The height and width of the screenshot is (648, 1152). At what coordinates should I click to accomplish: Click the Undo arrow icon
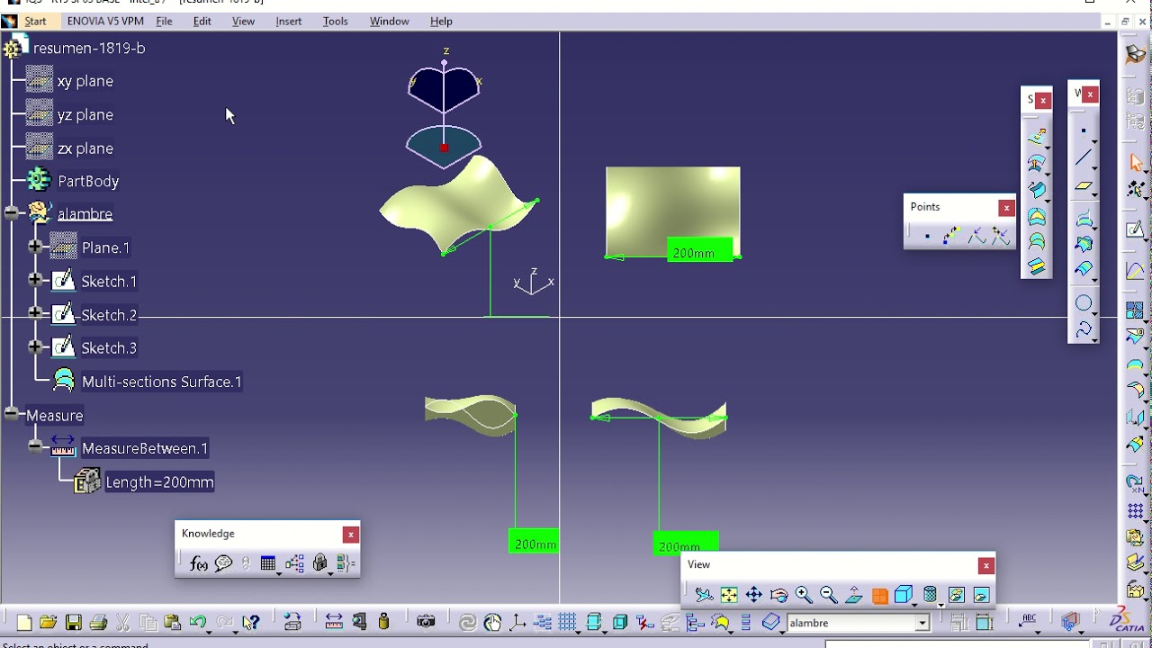tap(198, 622)
